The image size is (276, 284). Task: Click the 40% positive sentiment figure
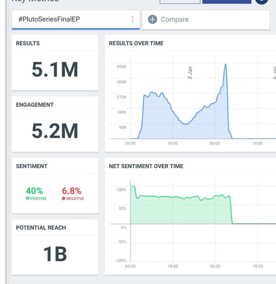click(34, 191)
